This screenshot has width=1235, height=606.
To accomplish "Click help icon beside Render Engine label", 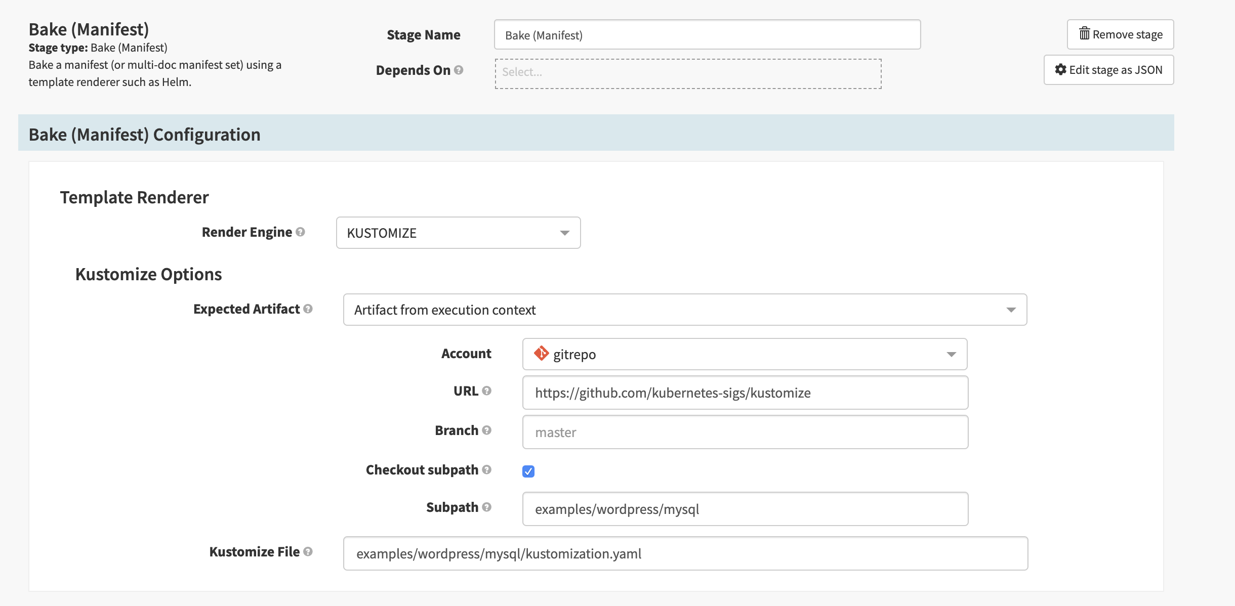I will click(300, 232).
